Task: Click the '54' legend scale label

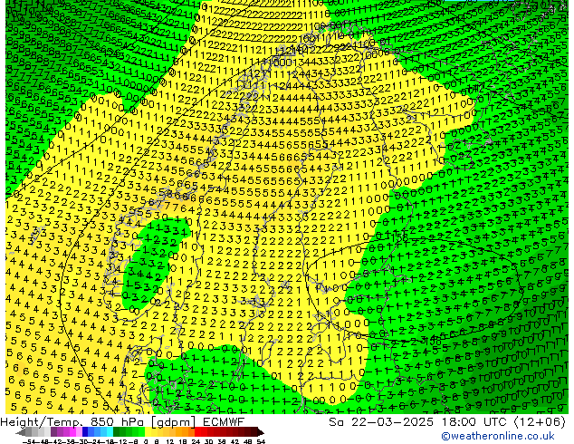Action: coord(261,441)
